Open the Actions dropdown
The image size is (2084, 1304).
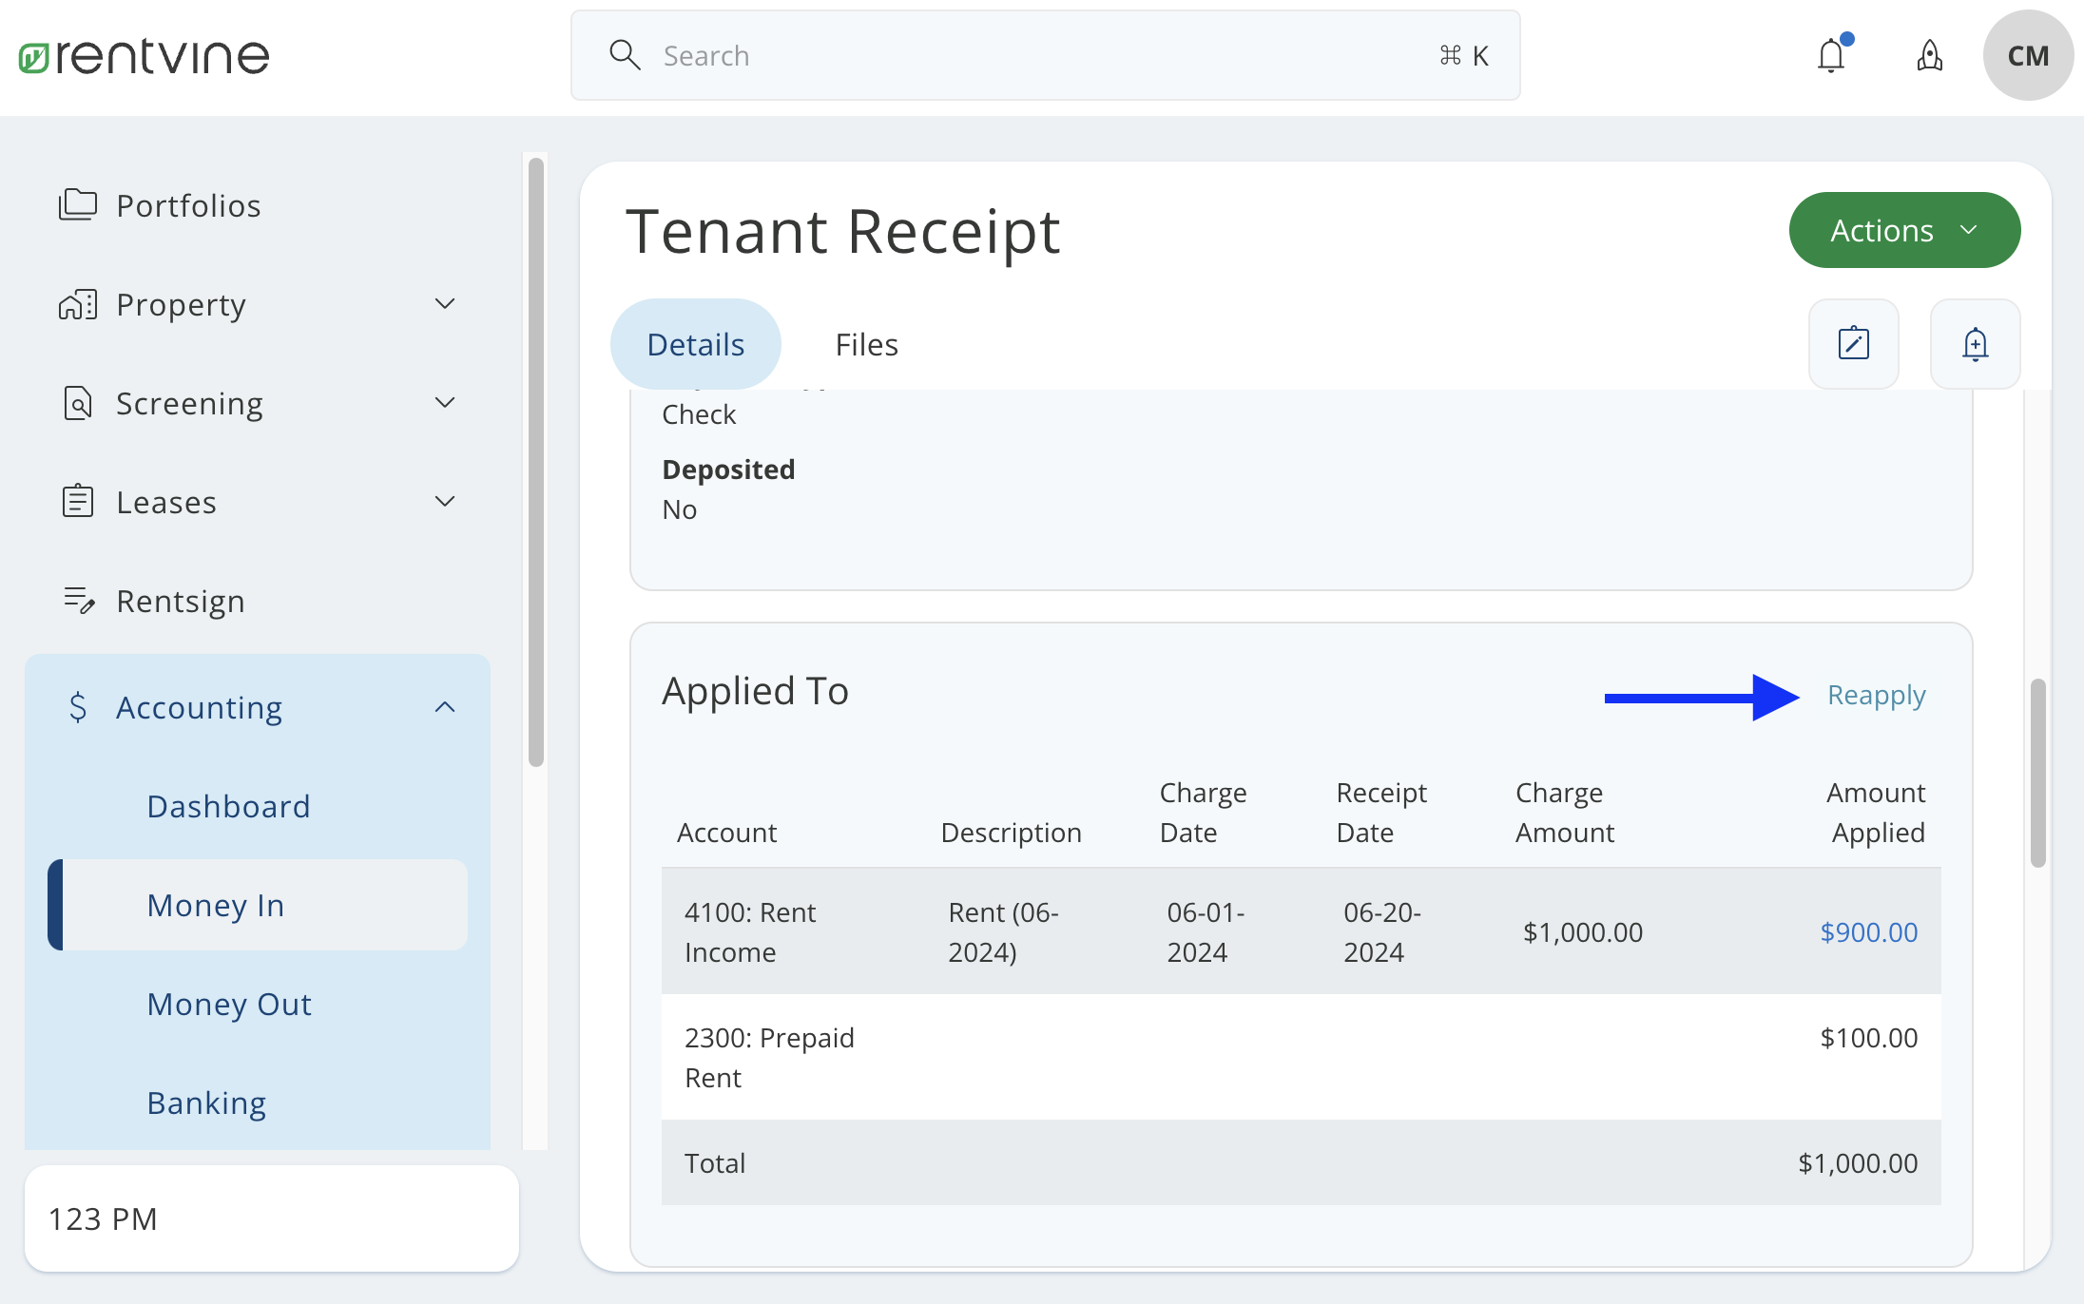[1904, 229]
